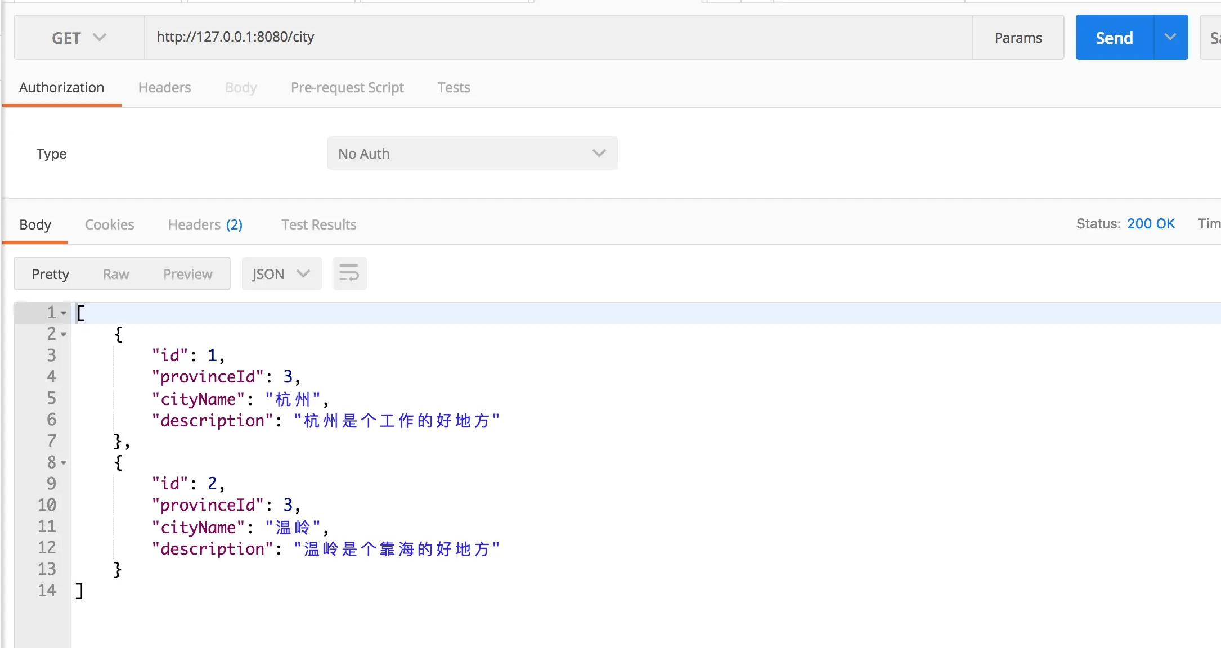Open the Send button dropdown arrow
The width and height of the screenshot is (1221, 648).
click(x=1170, y=37)
